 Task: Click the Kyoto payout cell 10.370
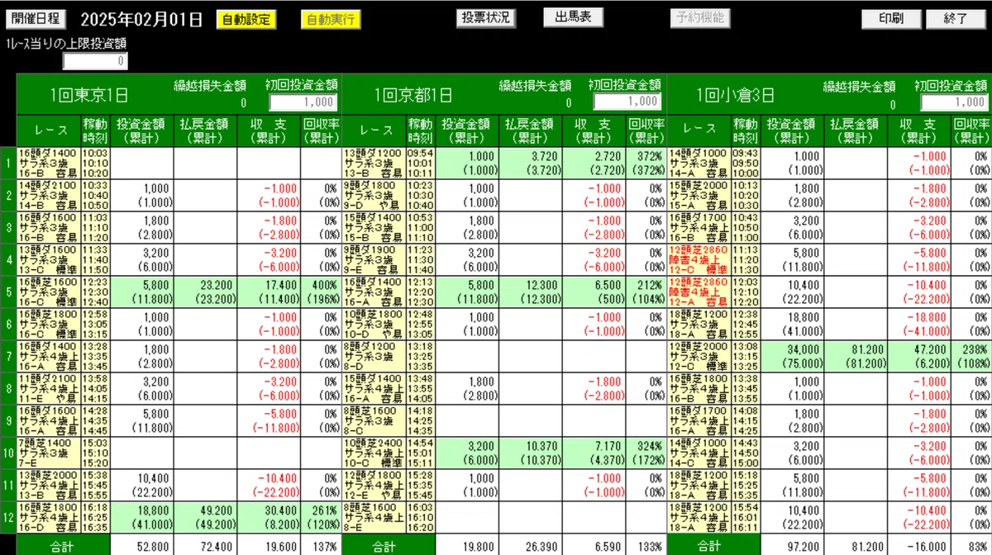pyautogui.click(x=531, y=453)
